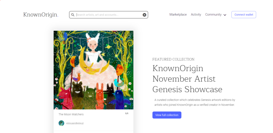Clear search with the X icon
Screen dimensions: 273x133
144,15
